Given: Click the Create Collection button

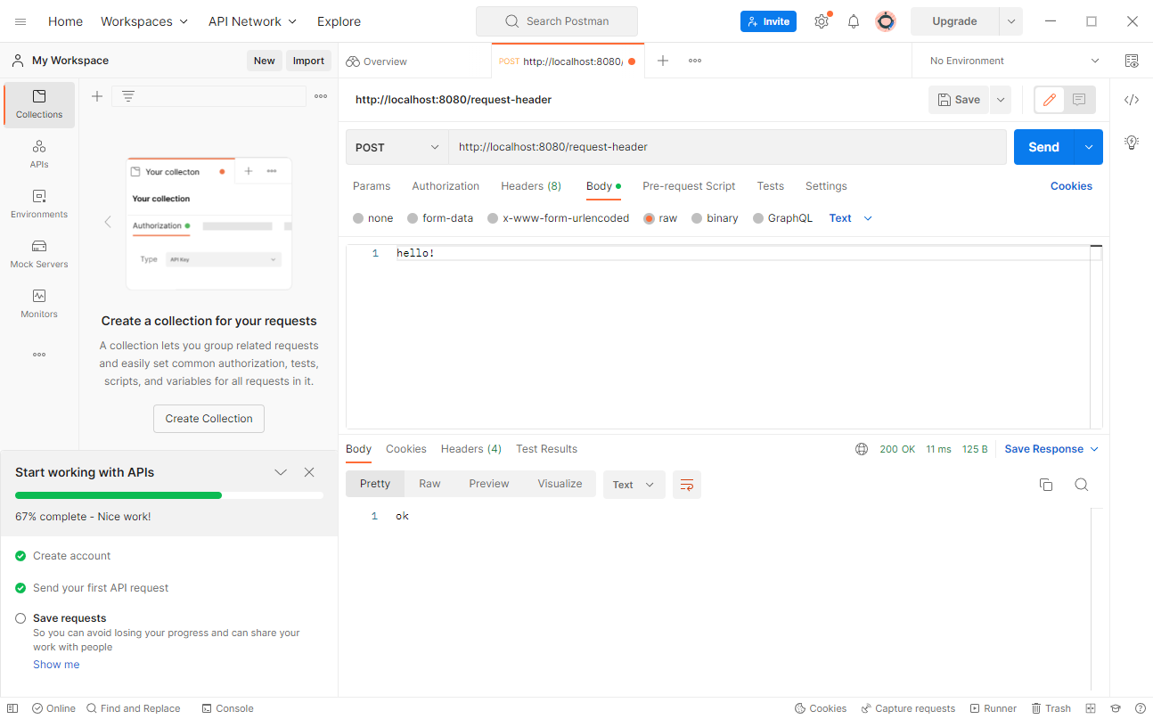Looking at the screenshot, I should point(209,419).
